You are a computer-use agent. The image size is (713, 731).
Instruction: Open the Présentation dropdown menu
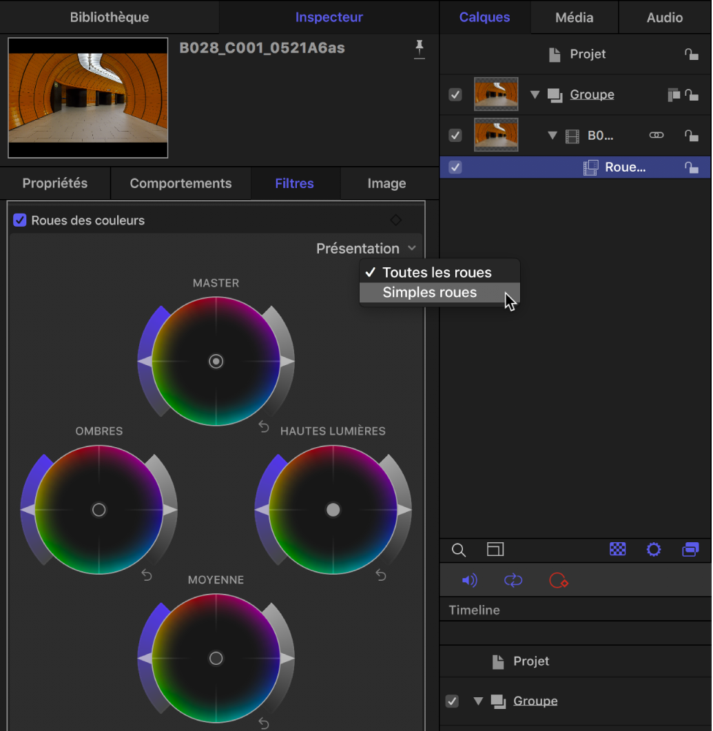(x=366, y=249)
